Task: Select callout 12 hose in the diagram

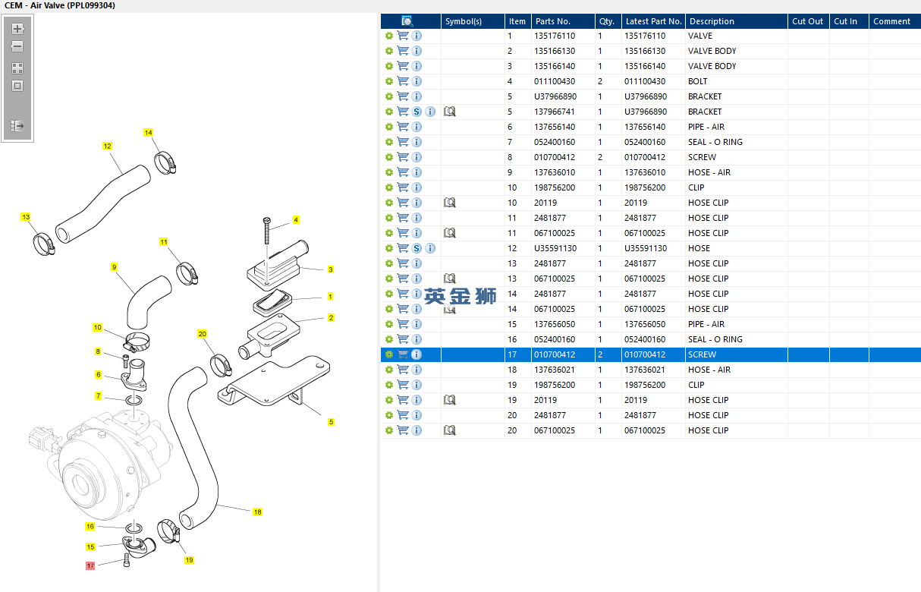Action: coord(107,146)
